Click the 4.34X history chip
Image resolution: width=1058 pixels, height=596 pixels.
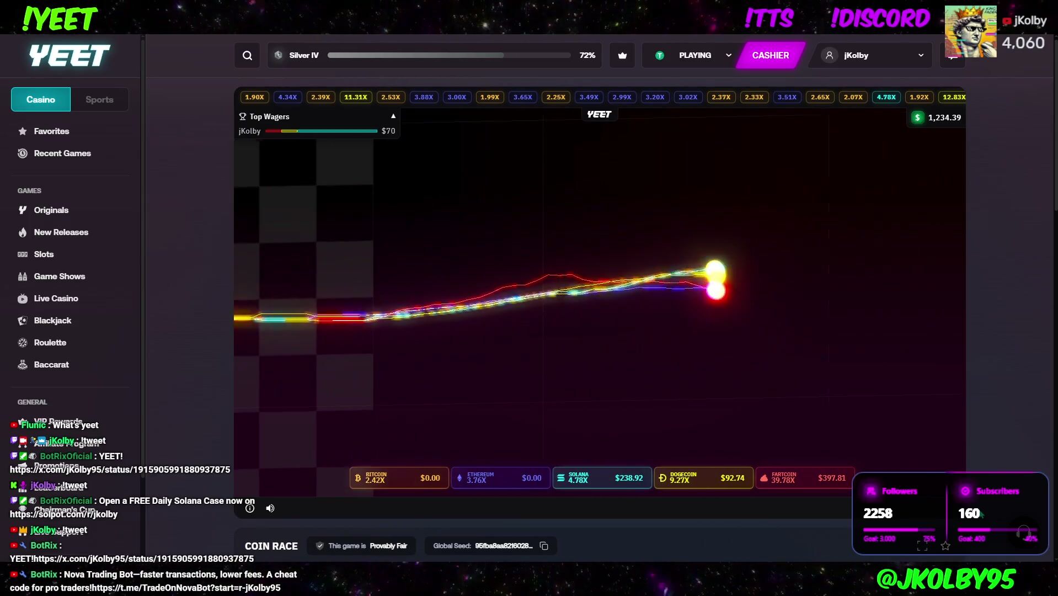click(x=287, y=97)
